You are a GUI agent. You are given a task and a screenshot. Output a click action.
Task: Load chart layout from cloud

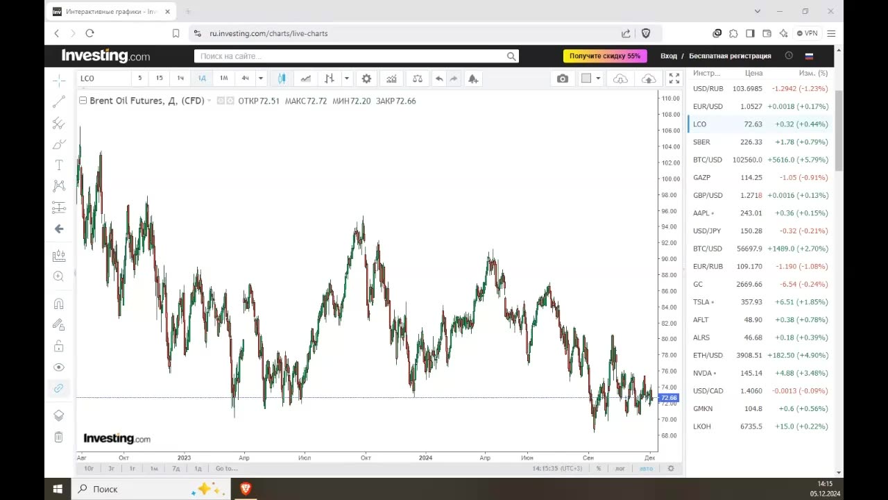click(621, 78)
